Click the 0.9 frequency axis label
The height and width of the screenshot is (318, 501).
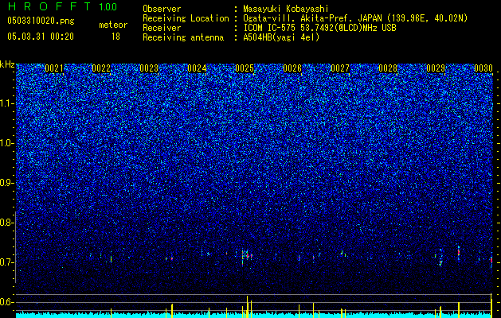coord(6,183)
